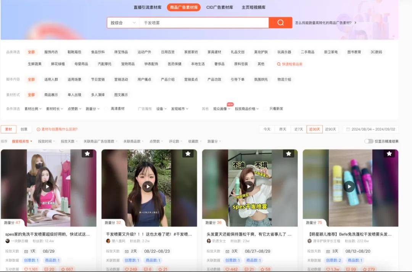
Task: Click the 近90天 time range button
Action: [x=330, y=129]
